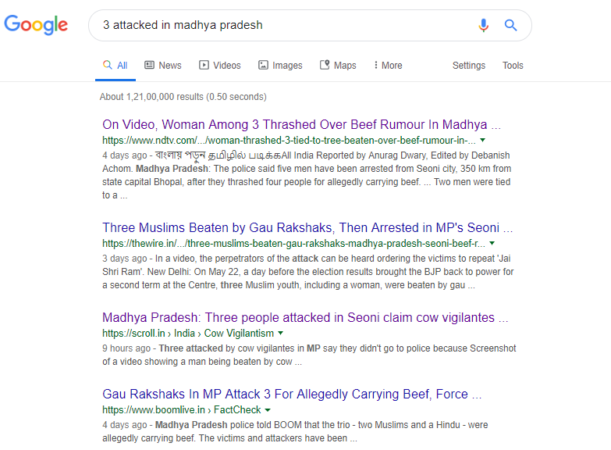
Task: Click the Images tab picture icon
Action: pos(264,65)
